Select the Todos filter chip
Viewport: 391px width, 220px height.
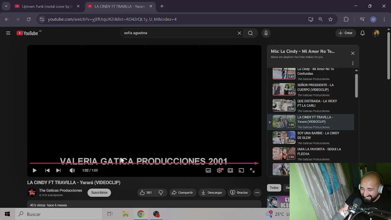click(274, 188)
